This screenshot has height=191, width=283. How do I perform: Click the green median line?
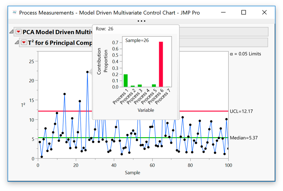(x=133, y=138)
